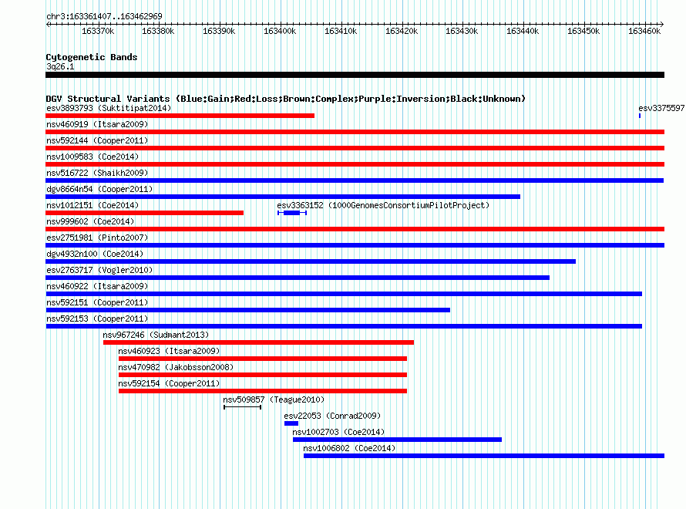Screen dimensions: 686x509
Task: Open esv2763717 (Vogler2010) label
Action: pyautogui.click(x=99, y=270)
